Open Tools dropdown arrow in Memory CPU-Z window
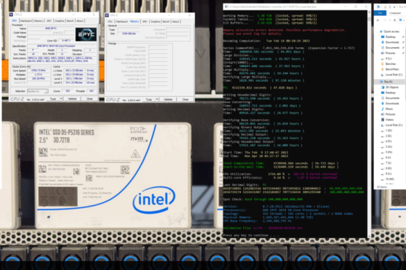 coord(157,100)
